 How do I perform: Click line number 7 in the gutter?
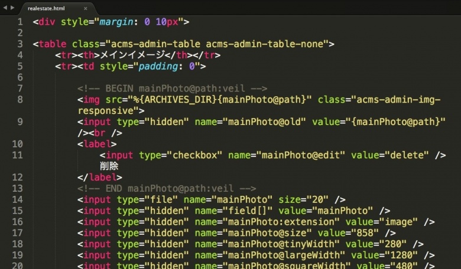tap(20, 88)
